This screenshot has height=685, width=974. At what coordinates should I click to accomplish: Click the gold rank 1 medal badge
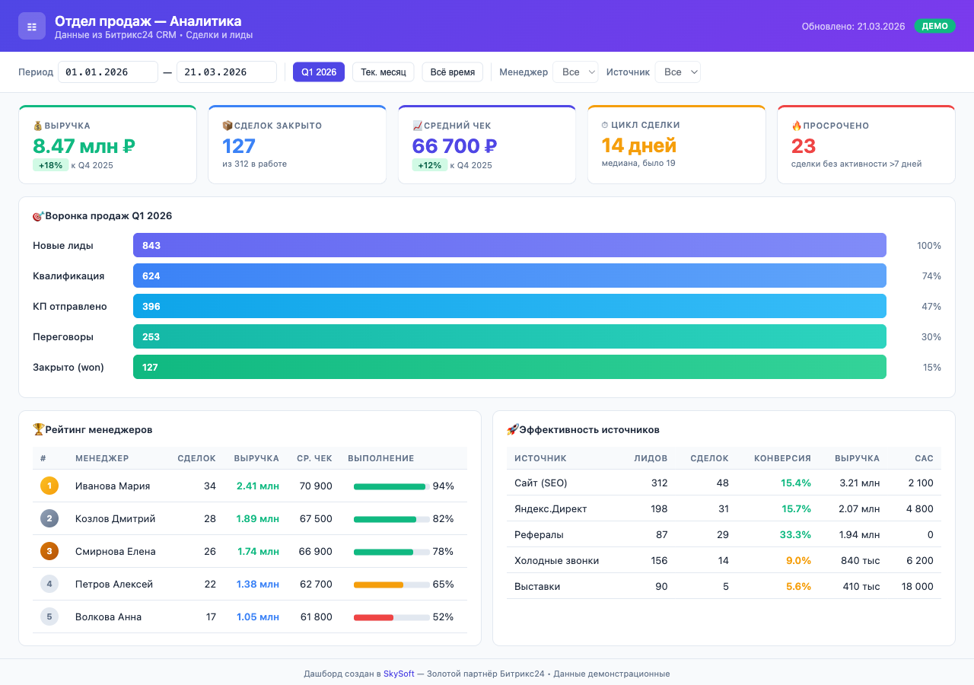pos(49,486)
